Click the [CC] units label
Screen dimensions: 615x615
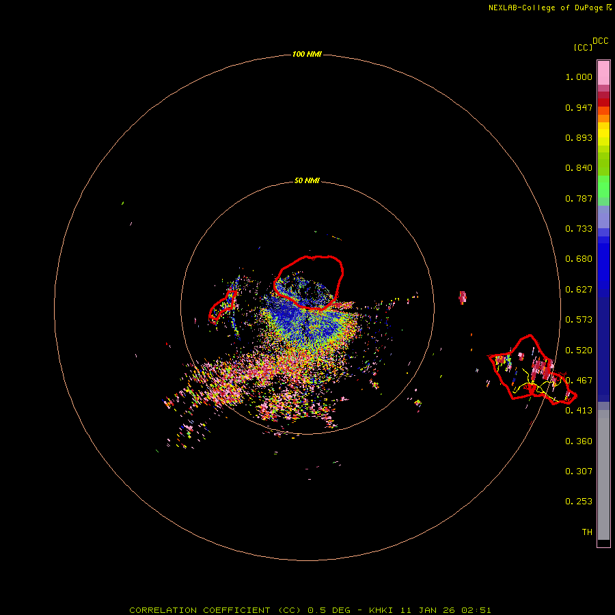point(583,47)
